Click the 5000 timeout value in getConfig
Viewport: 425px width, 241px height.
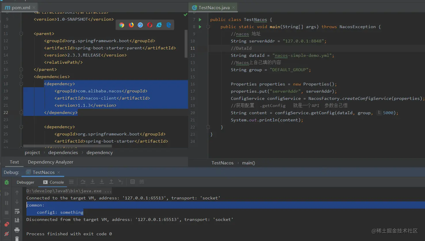[x=388, y=113]
